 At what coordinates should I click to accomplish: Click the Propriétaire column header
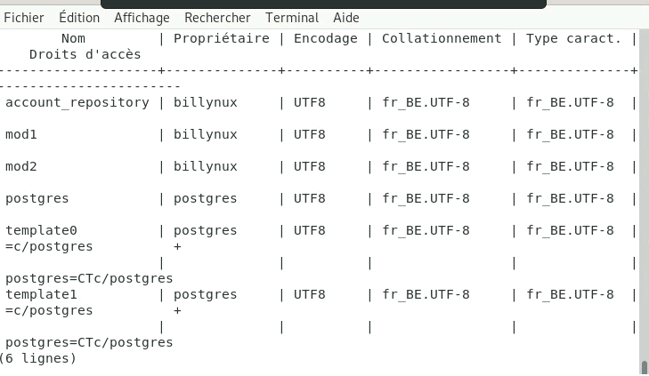222,38
